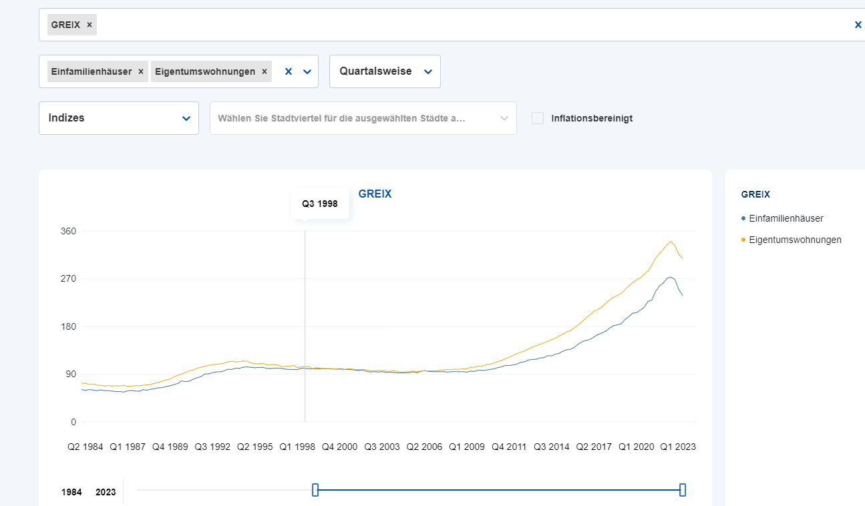Click the GREIX chart title

coord(375,194)
